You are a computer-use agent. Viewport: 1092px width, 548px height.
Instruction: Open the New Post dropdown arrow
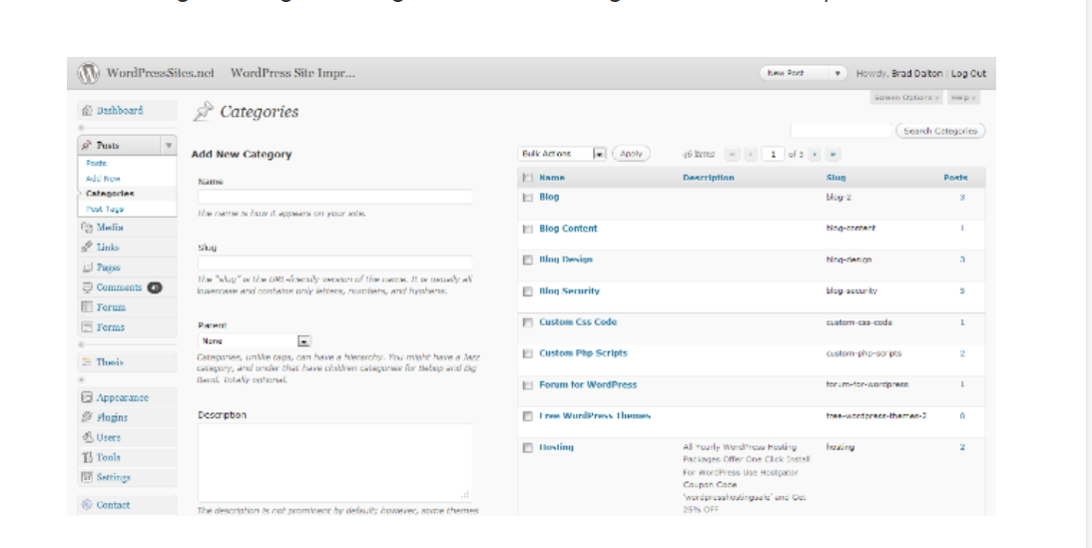tap(837, 73)
